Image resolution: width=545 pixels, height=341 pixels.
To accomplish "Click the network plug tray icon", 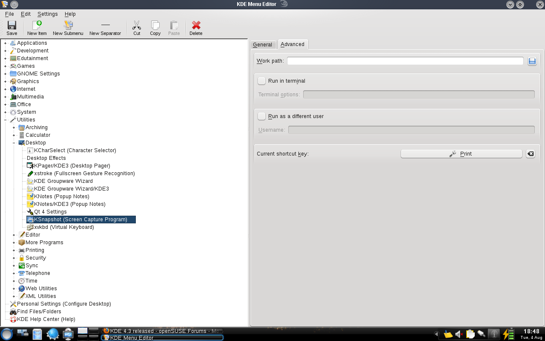I will pyautogui.click(x=481, y=334).
